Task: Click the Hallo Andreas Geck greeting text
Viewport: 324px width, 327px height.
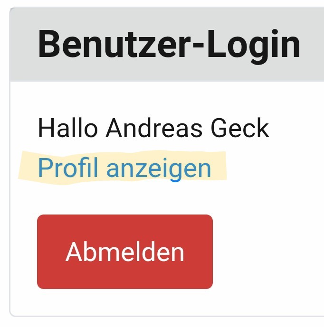Action: (153, 128)
